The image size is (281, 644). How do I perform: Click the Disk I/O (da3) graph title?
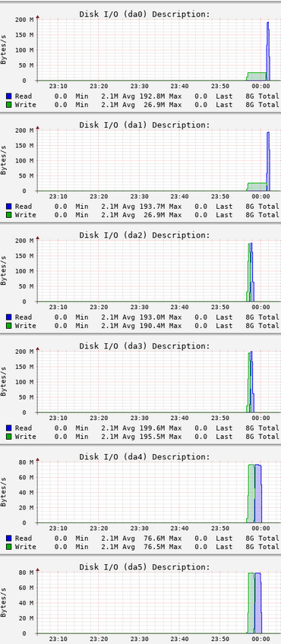coord(144,346)
